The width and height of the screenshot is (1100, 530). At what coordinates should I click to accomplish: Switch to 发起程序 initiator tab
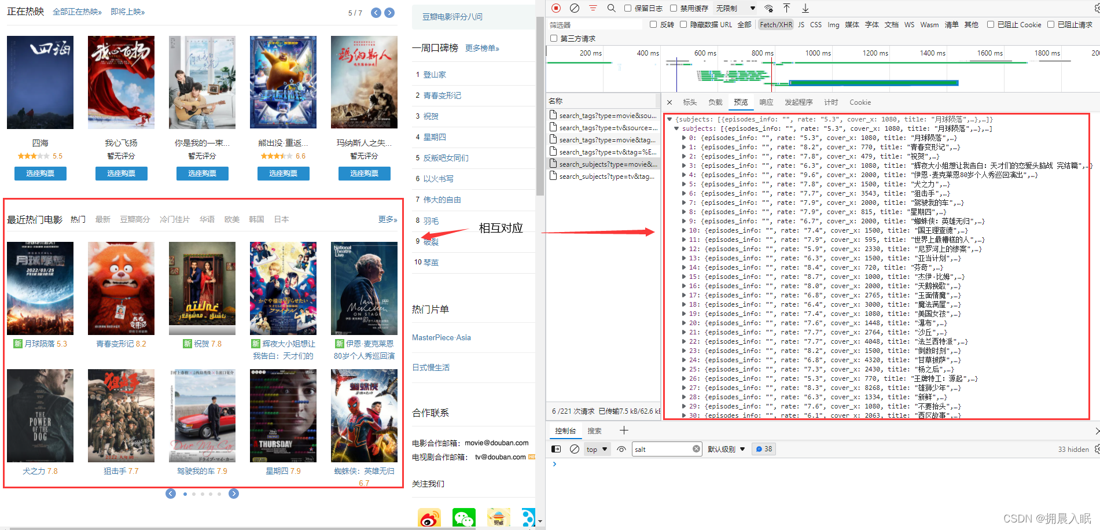click(799, 102)
